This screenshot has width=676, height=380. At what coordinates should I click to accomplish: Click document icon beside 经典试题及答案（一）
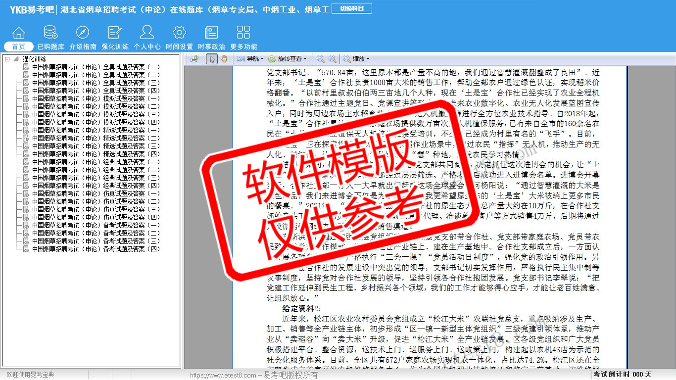(26, 162)
